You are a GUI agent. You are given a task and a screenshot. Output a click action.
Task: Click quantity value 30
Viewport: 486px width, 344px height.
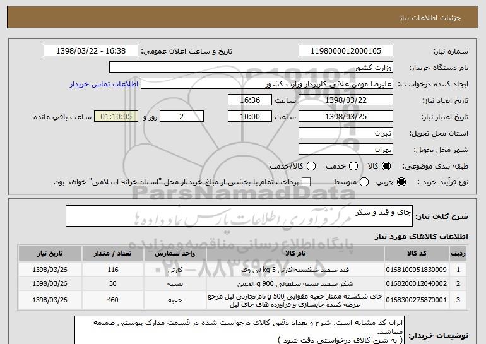pos(113,283)
